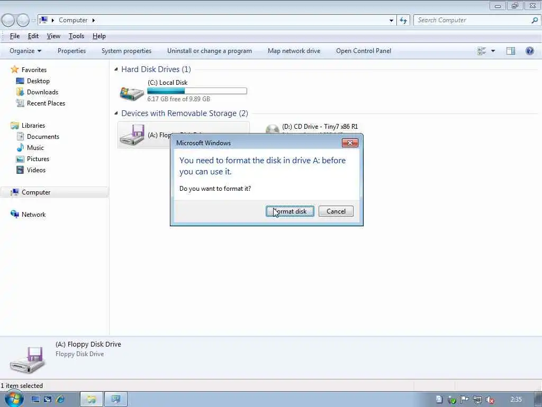Image resolution: width=542 pixels, height=407 pixels.
Task: Open the View menu
Action: [x=53, y=36]
